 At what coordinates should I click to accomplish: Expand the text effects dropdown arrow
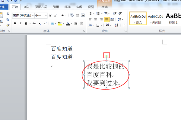[56, 23]
